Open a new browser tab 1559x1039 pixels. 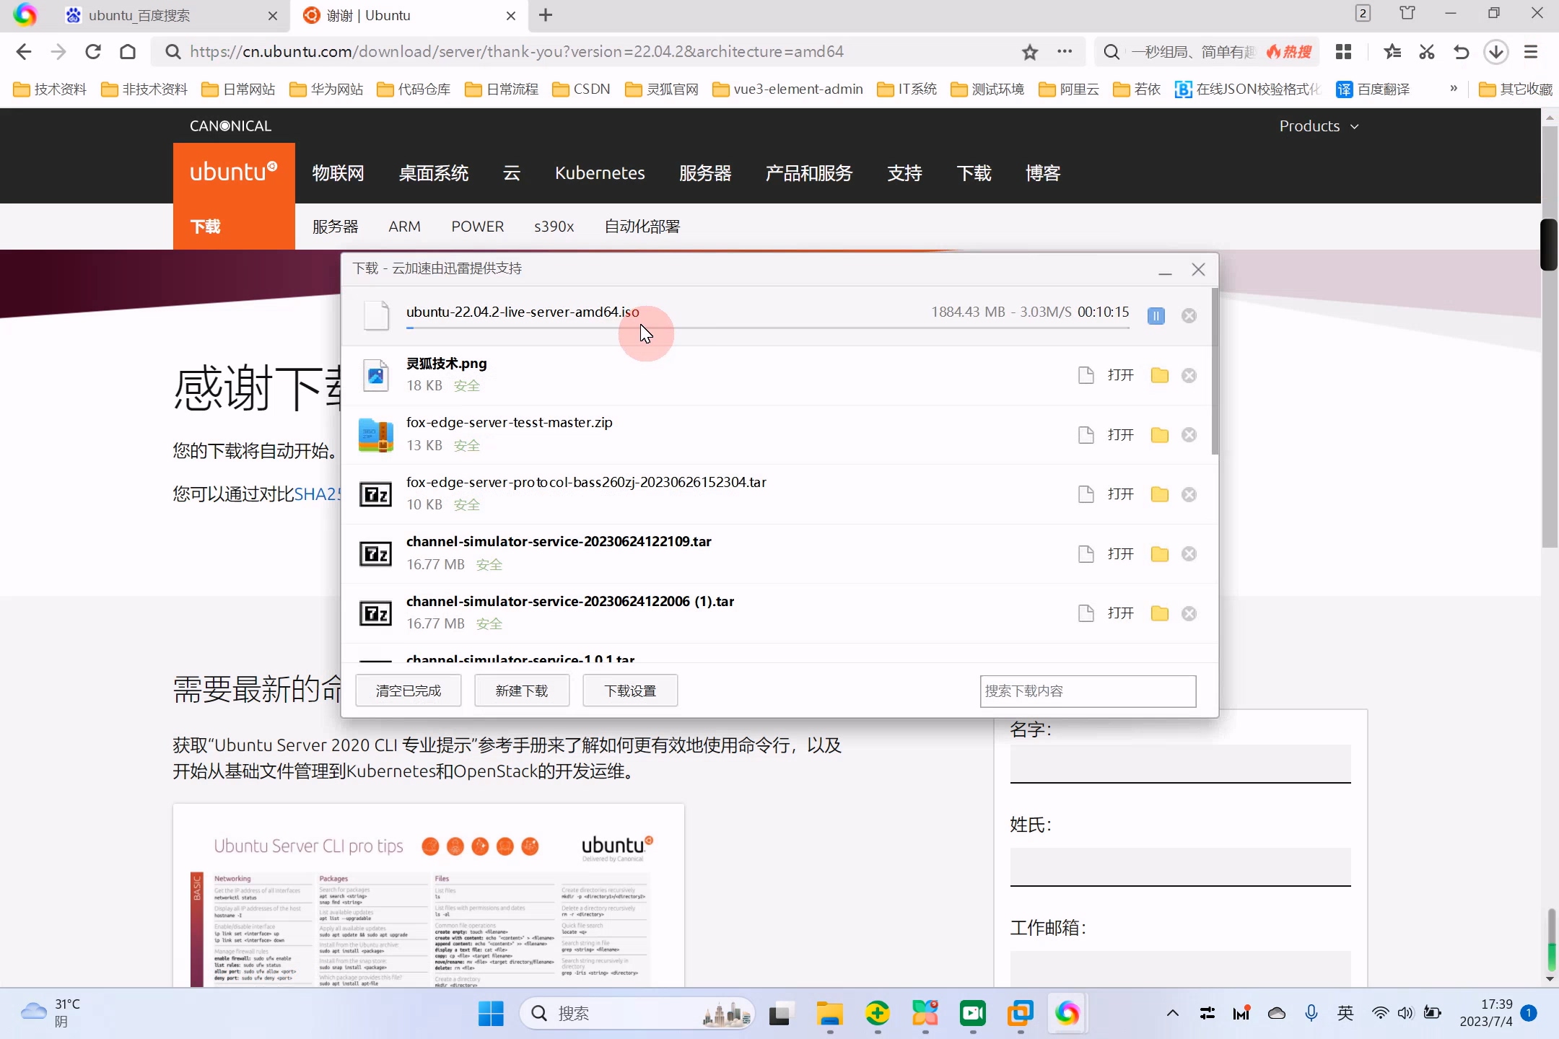[546, 15]
